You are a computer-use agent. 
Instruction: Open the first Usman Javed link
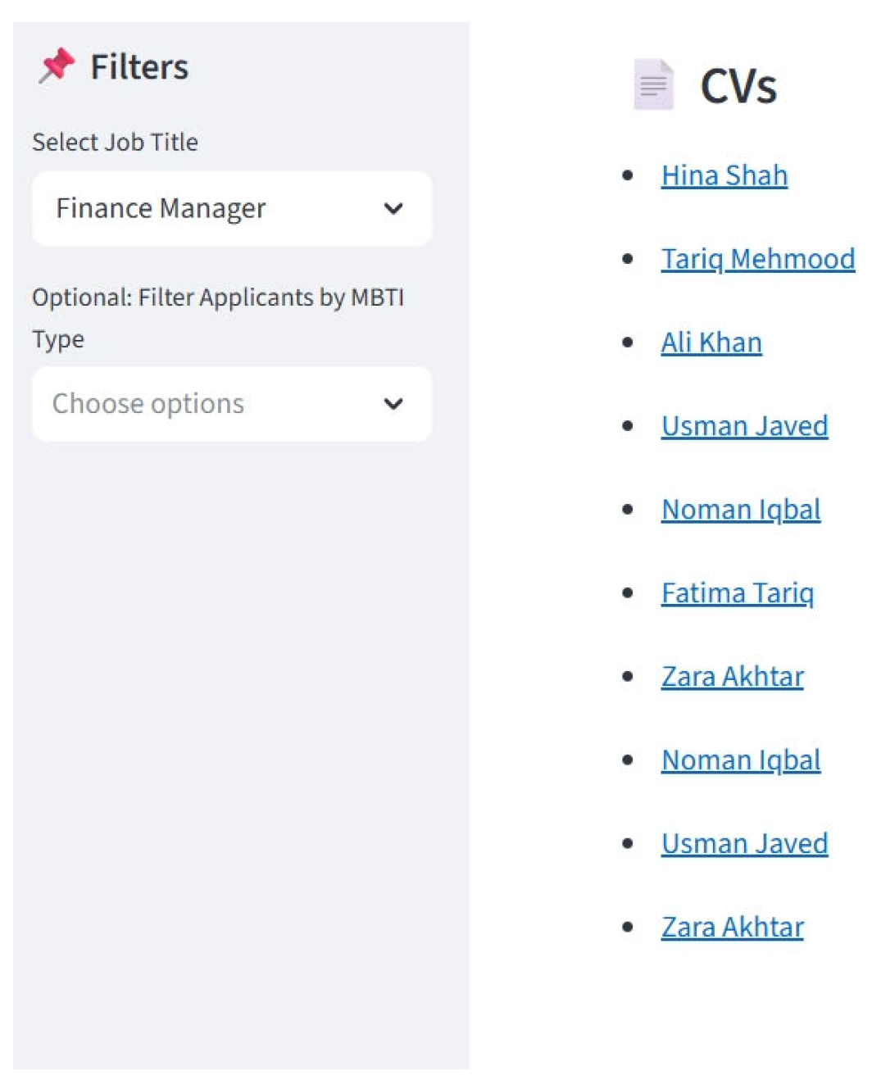pos(744,426)
